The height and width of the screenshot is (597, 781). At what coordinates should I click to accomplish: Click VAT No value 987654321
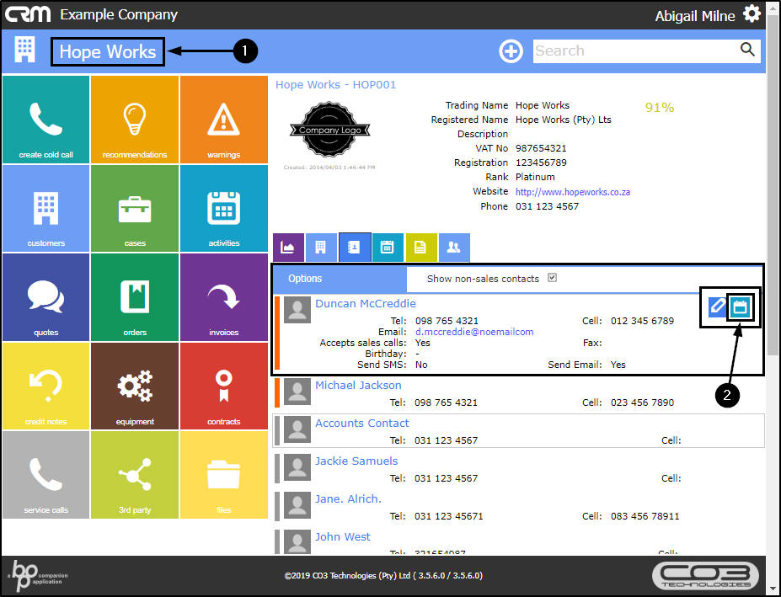541,148
